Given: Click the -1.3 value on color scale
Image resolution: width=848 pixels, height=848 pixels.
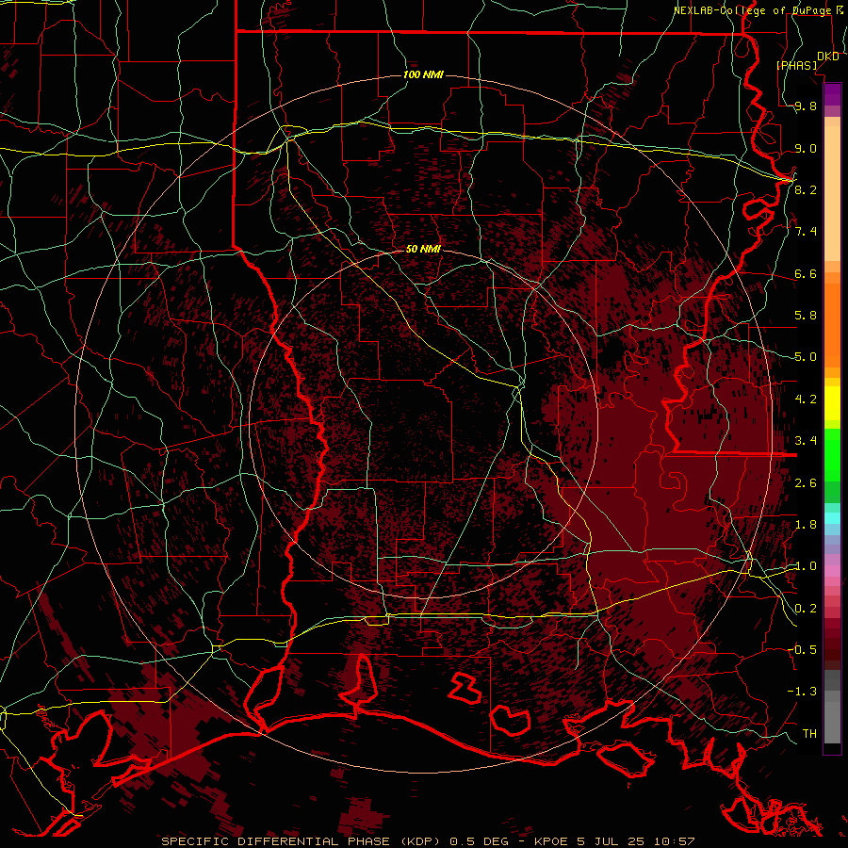Looking at the screenshot, I should pos(802,692).
